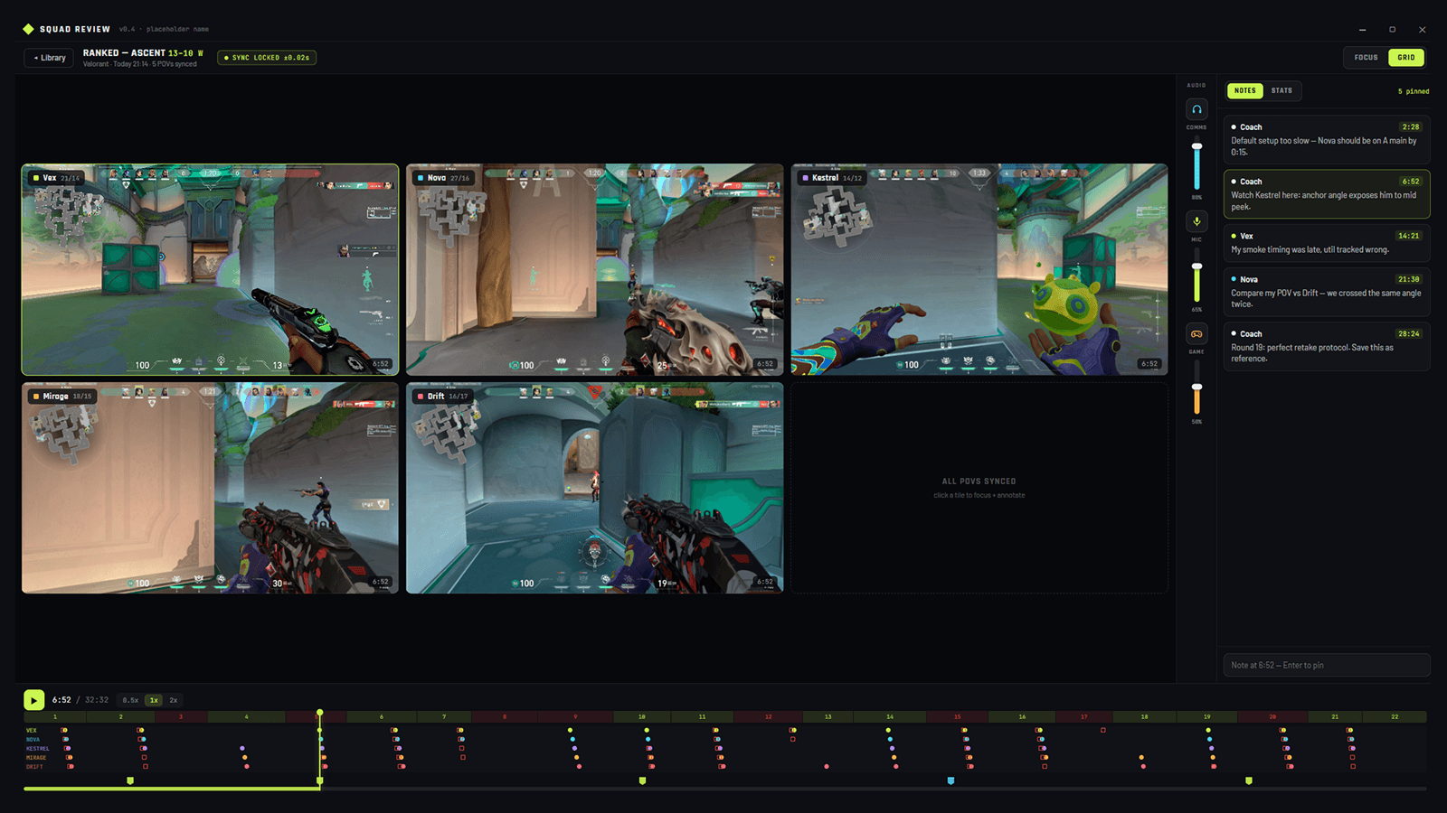The width and height of the screenshot is (1447, 813).
Task: Open Nova's note comparing POV with Drift
Action: [1327, 292]
